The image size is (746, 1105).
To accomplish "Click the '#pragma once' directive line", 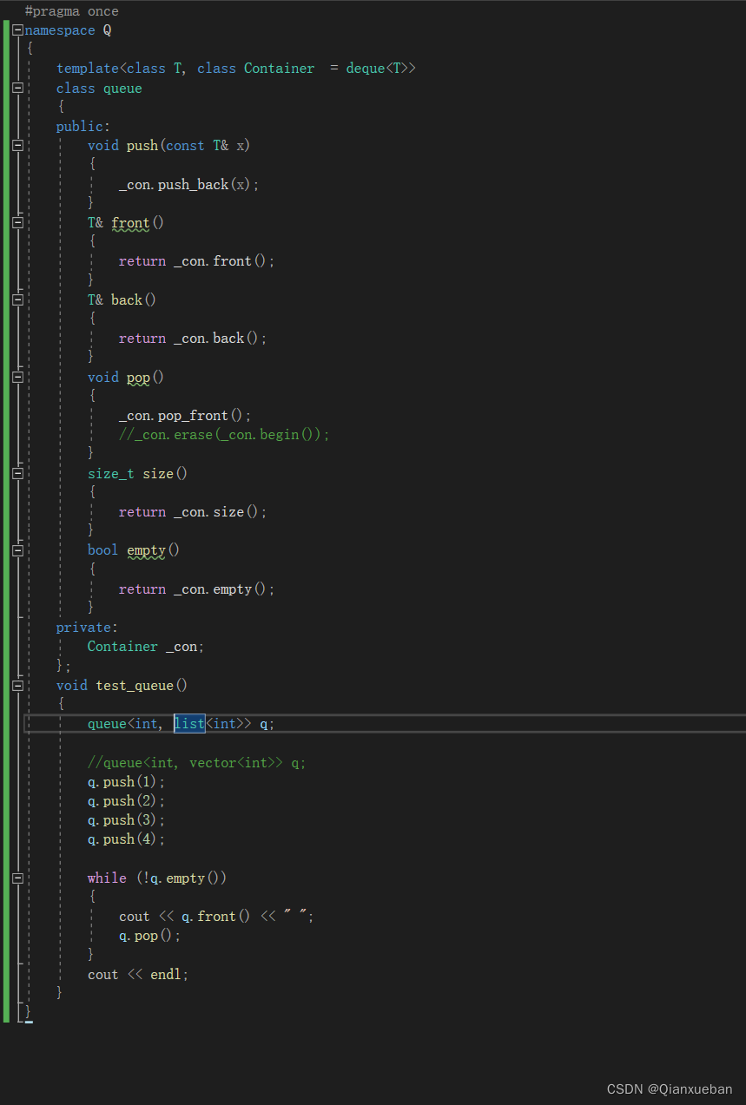I will point(71,10).
